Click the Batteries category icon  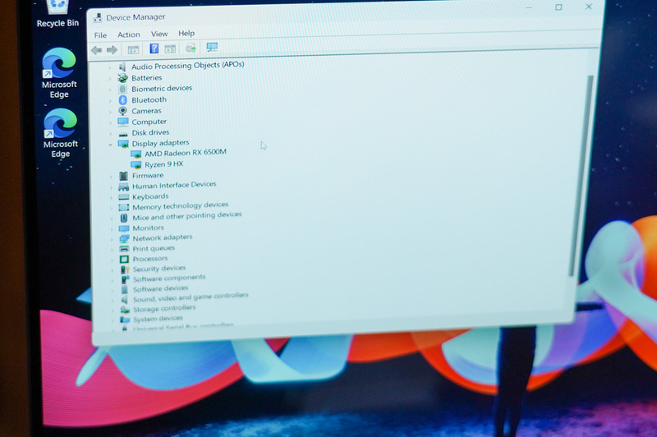point(122,78)
